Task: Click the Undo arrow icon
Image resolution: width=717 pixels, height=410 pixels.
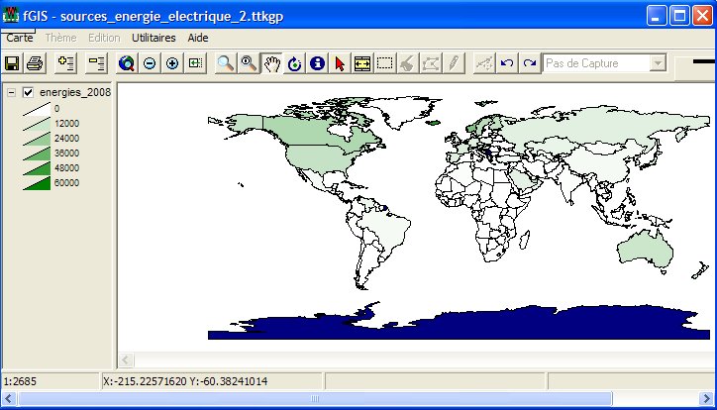Action: pyautogui.click(x=507, y=63)
